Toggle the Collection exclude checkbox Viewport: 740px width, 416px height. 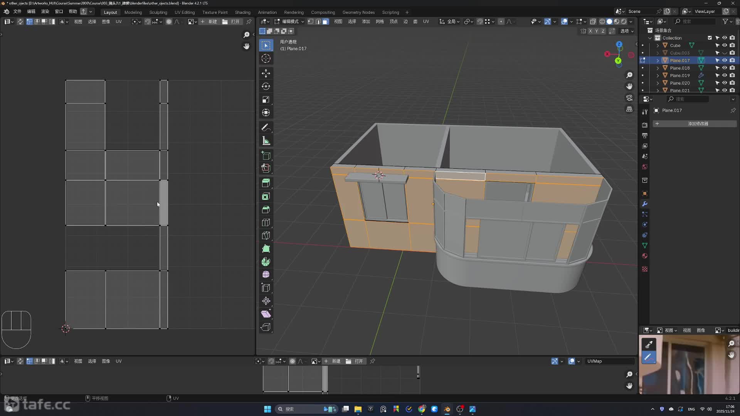click(710, 38)
